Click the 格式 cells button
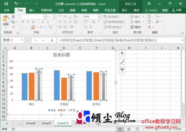This screenshot has width=186, height=132. (136, 27)
